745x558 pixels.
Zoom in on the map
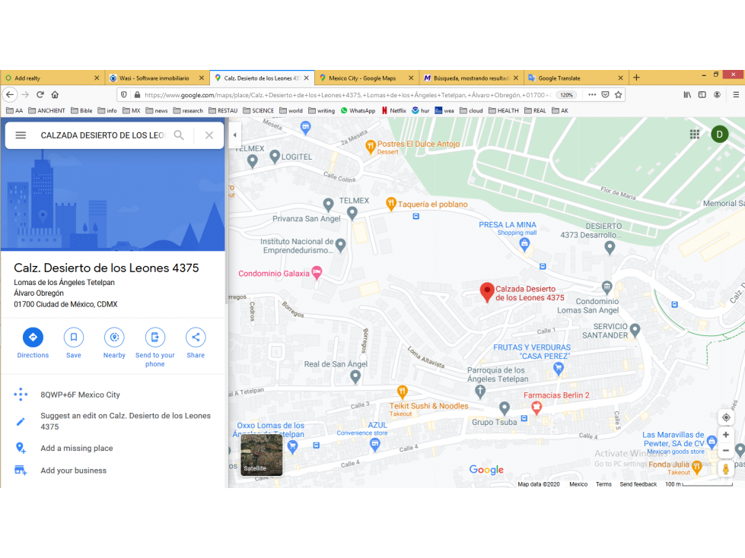(x=726, y=435)
